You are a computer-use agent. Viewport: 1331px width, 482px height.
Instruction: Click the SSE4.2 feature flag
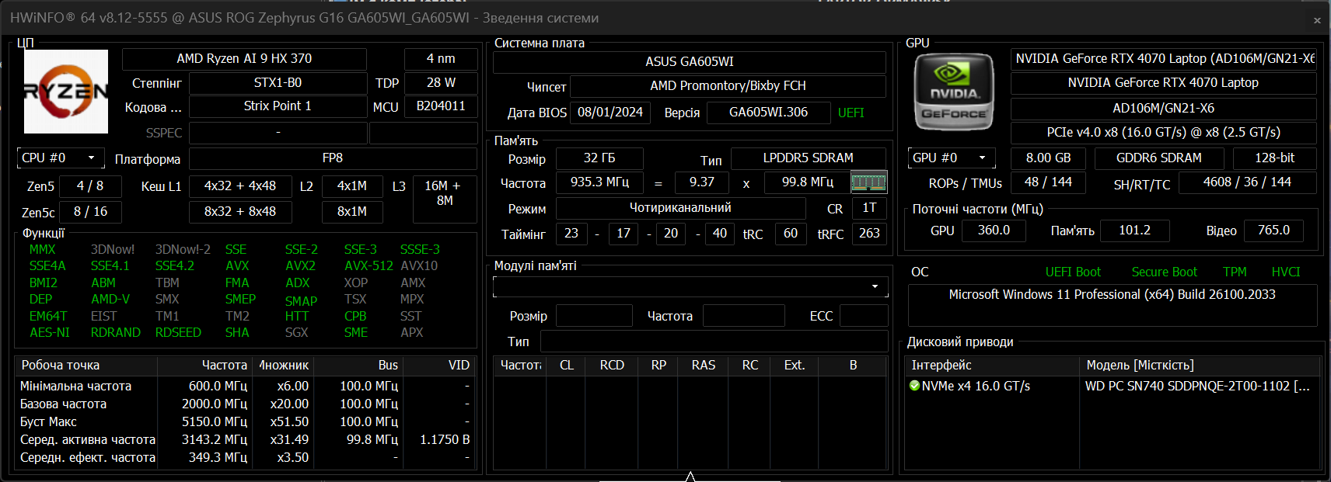click(175, 266)
